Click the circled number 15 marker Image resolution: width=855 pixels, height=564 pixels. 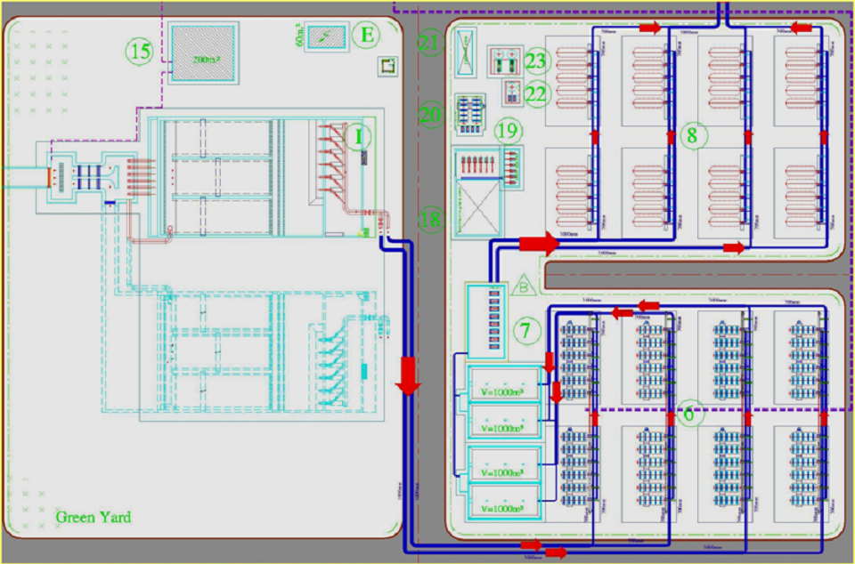pyautogui.click(x=140, y=52)
